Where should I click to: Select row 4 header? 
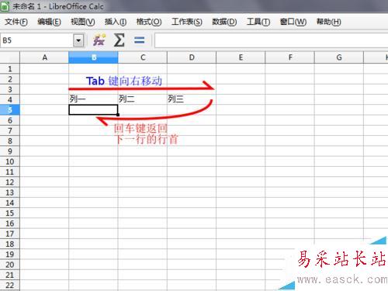click(x=10, y=99)
